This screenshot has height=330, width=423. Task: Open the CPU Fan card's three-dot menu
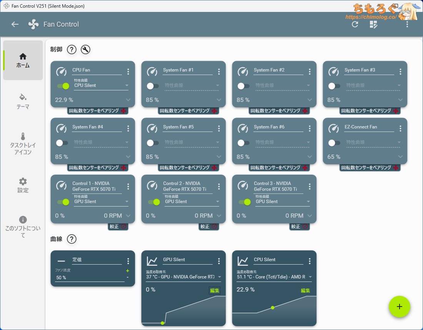point(128,72)
